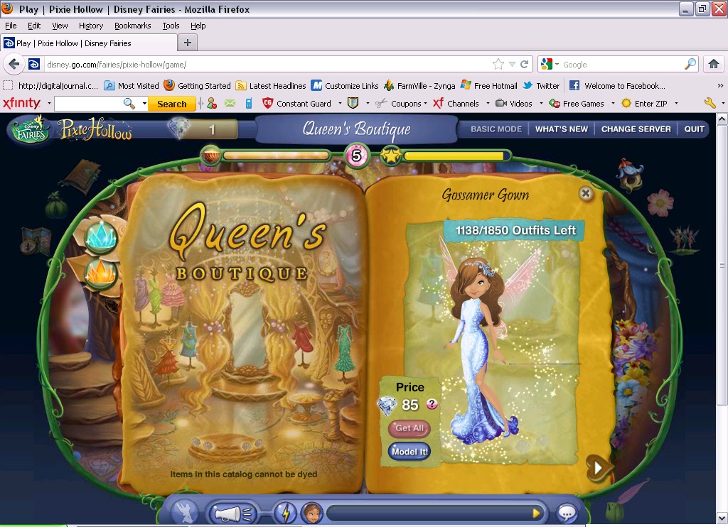Open the Help menu

[x=198, y=26]
